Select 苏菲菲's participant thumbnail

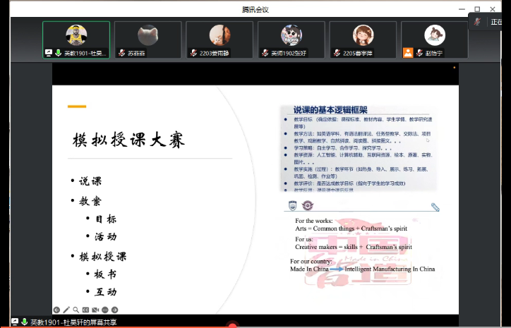(x=148, y=35)
